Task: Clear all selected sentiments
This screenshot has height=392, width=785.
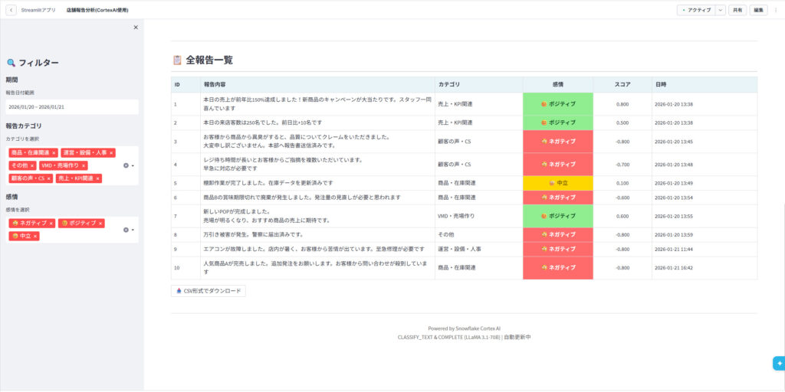Action: coord(126,230)
